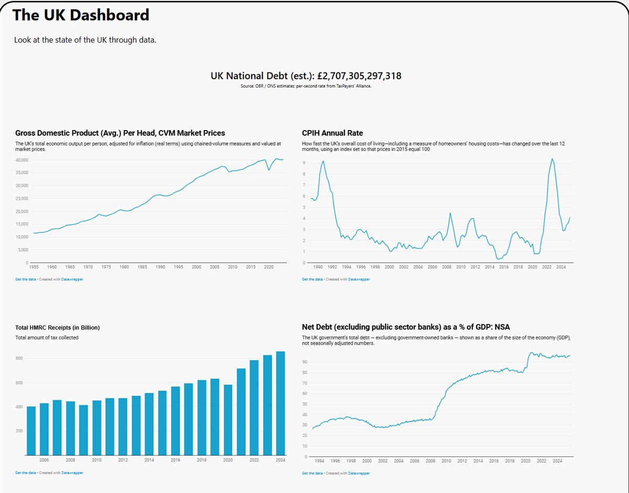
Task: Select the 2022 bar in the HMRC Receipts chart
Action: (254, 408)
